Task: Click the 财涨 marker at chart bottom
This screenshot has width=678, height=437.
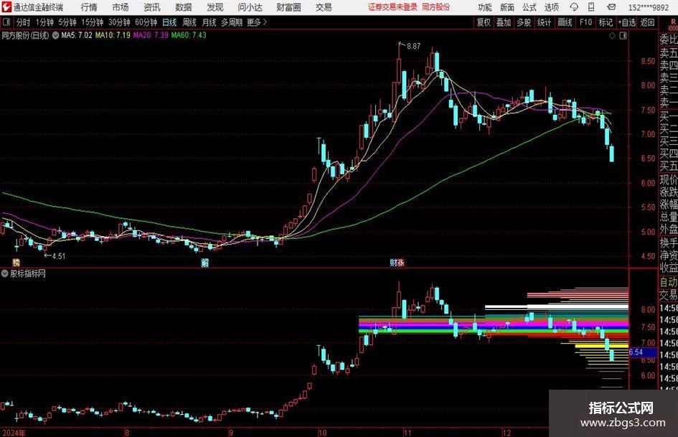Action: click(x=397, y=263)
